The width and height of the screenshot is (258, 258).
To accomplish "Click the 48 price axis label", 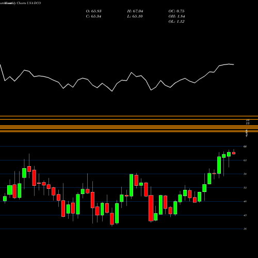I will (245, 201).
